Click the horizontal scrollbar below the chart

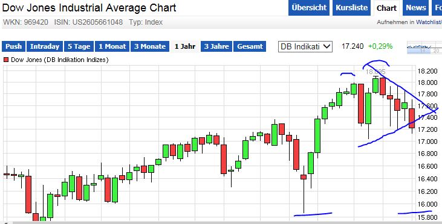point(221,223)
